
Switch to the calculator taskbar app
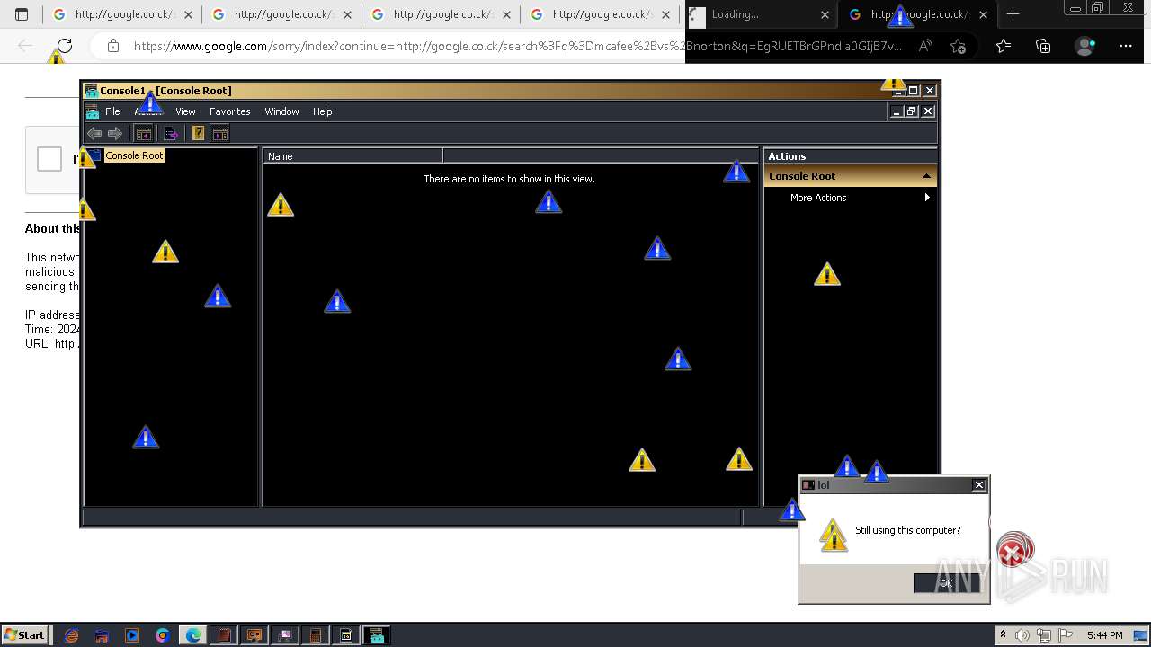point(316,635)
